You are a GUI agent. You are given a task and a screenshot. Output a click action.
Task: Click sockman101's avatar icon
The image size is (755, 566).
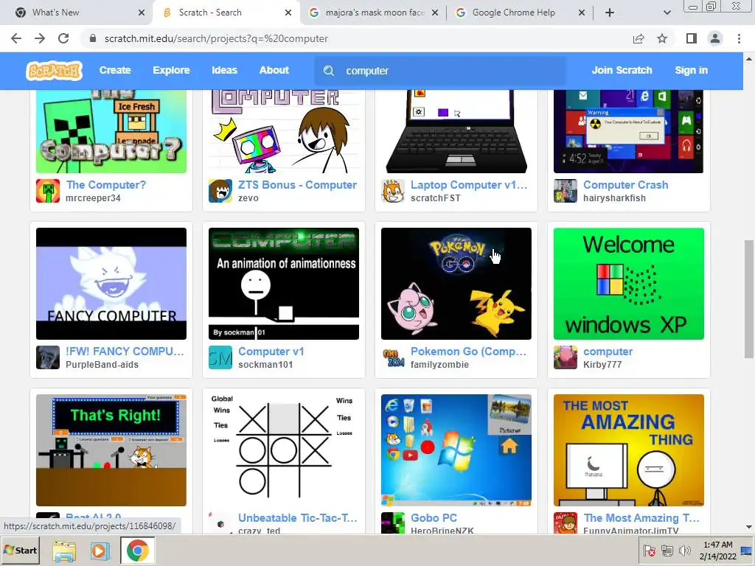pyautogui.click(x=220, y=357)
